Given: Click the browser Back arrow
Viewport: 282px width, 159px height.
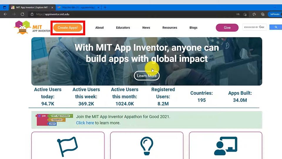Looking at the screenshot, I should coord(5,14).
